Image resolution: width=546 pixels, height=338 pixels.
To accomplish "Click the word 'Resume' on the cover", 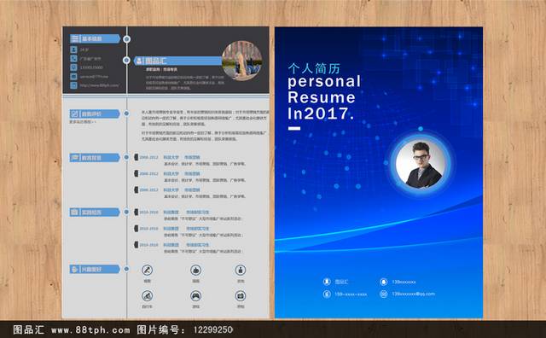I will pos(322,97).
